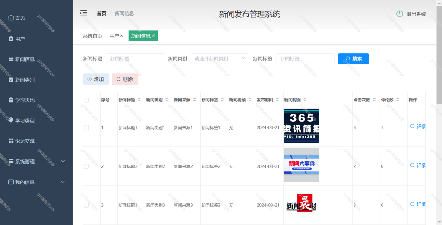Open 用户 from the sidebar icon

coord(11,38)
